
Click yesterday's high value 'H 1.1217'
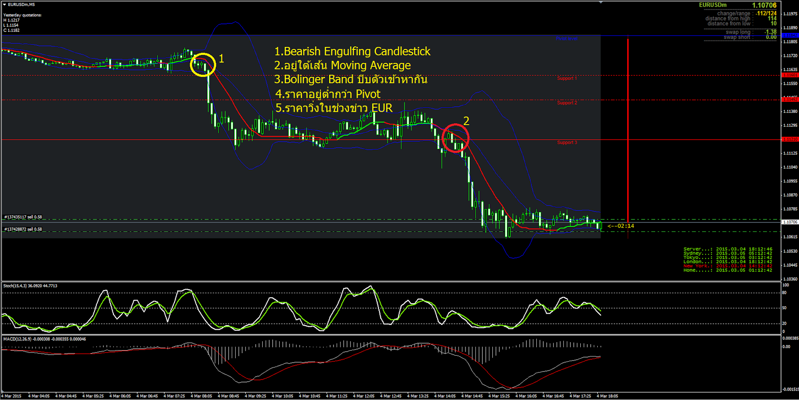(11, 20)
